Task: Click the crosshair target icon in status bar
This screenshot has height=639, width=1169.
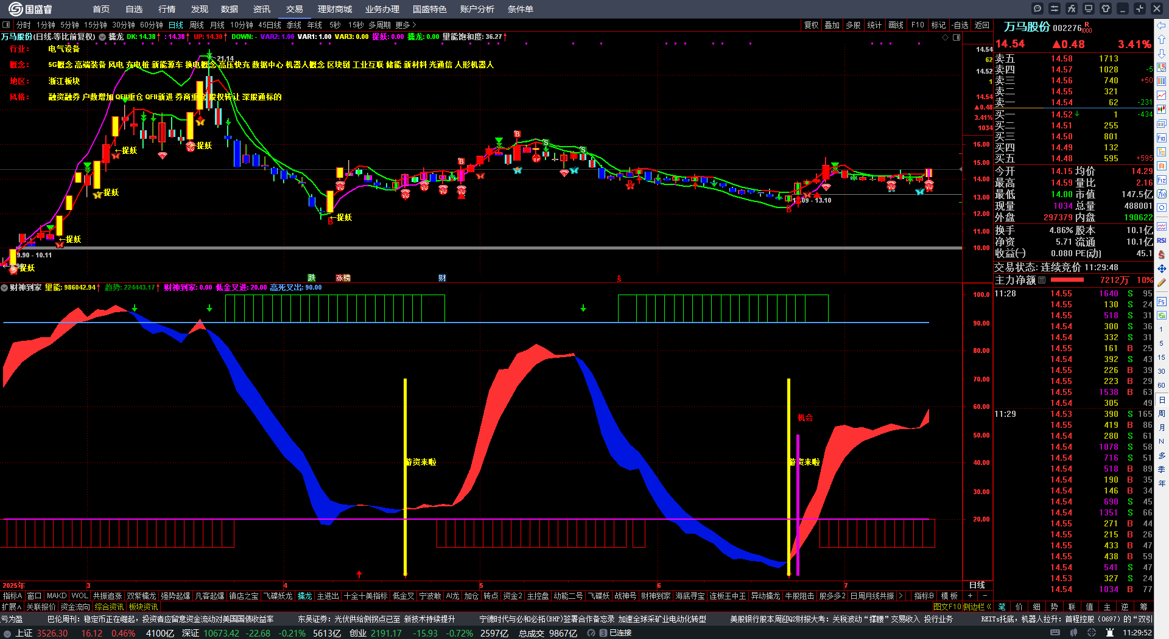Action: coord(1092,633)
